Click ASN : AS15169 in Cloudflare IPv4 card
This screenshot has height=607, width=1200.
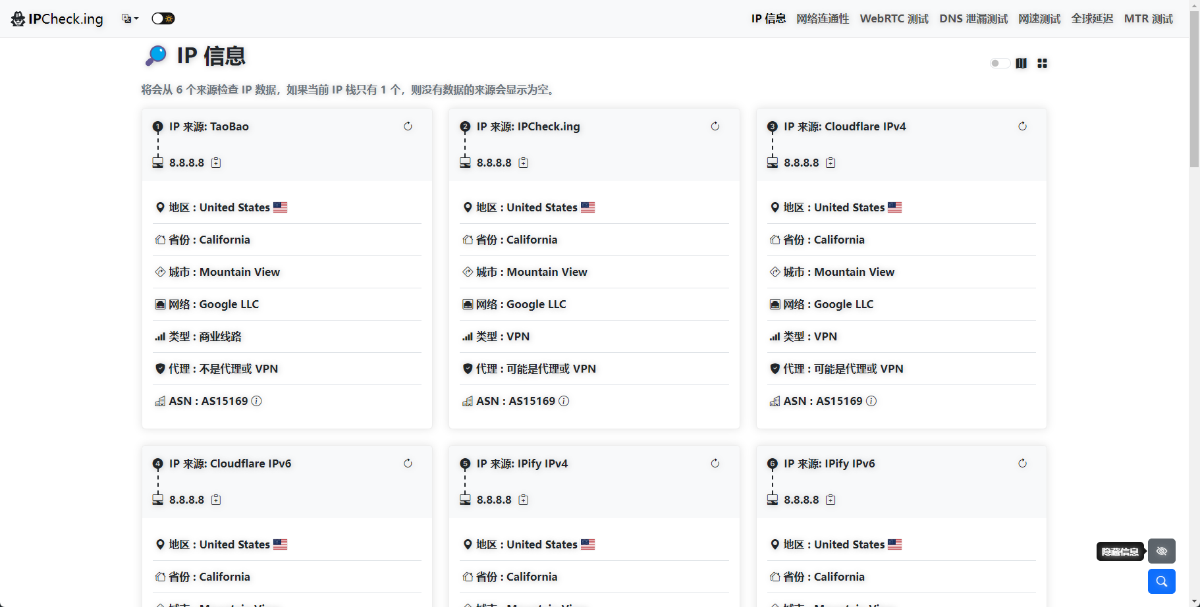click(x=823, y=401)
